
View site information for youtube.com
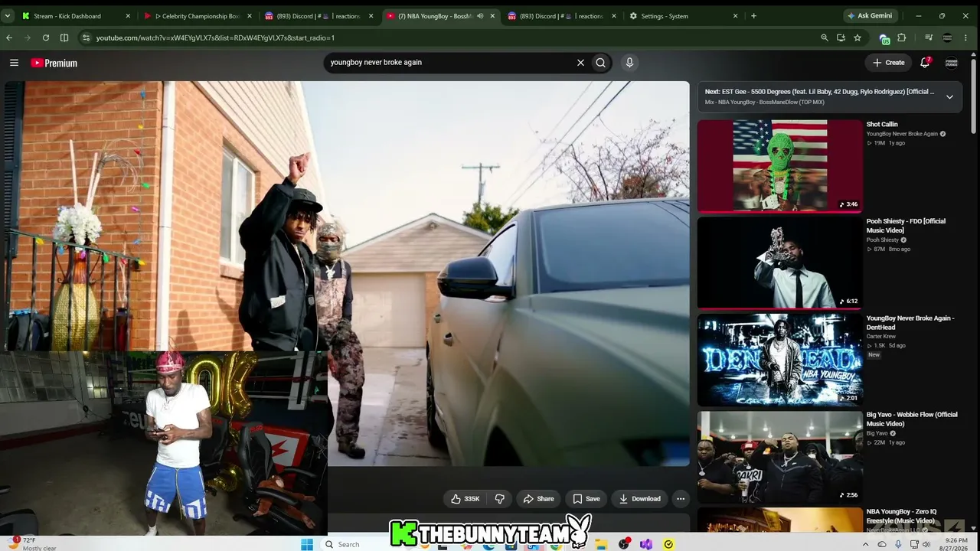coord(86,37)
